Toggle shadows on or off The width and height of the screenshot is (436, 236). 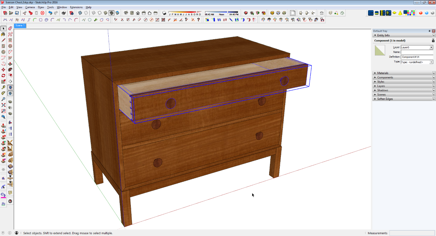tap(164, 13)
